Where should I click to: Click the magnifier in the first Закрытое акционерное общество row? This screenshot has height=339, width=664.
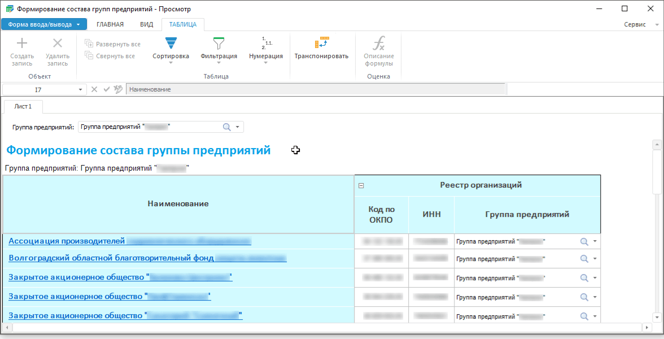click(x=584, y=278)
